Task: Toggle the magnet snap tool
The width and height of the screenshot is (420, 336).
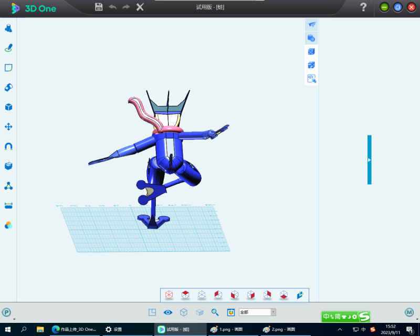Action: click(x=8, y=146)
